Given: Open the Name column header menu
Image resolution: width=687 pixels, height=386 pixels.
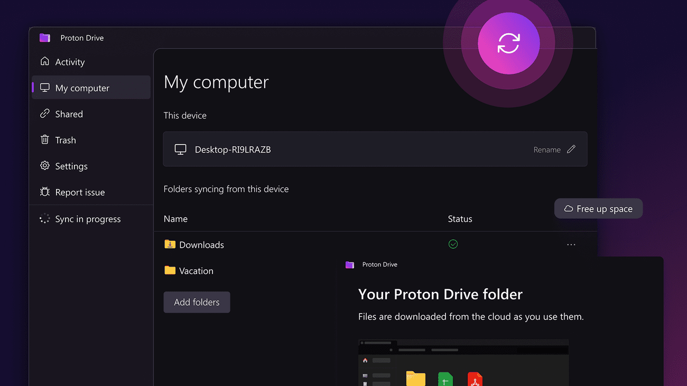Looking at the screenshot, I should point(175,219).
